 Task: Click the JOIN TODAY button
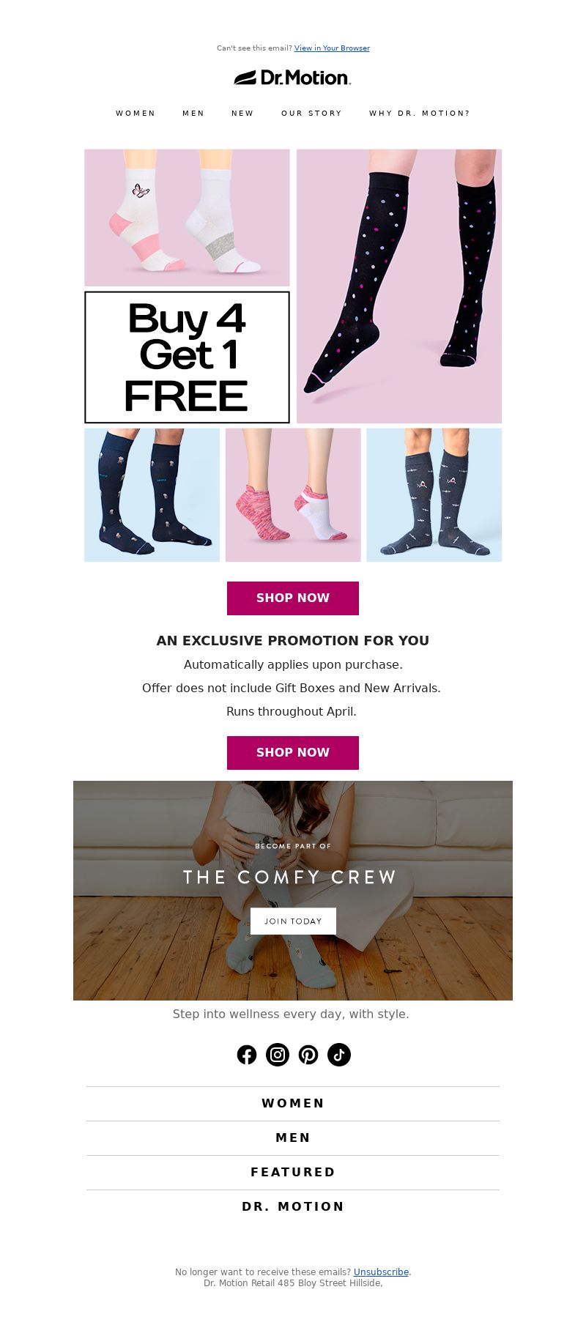pos(293,921)
